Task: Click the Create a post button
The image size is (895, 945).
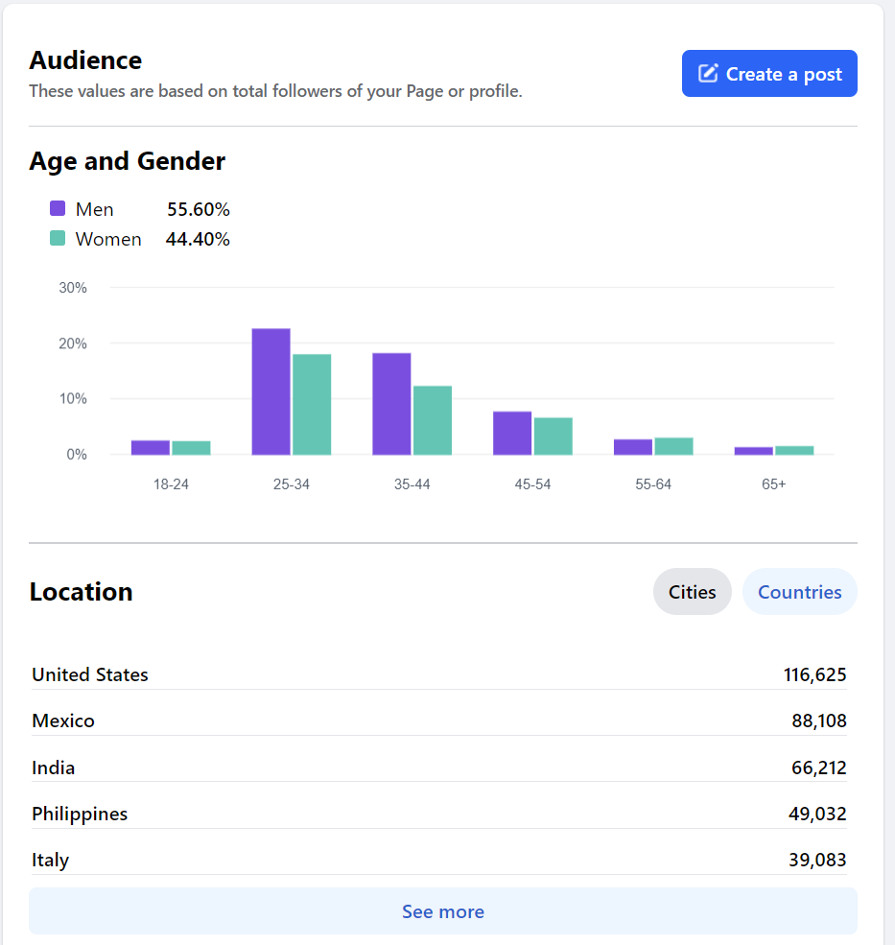Action: pos(769,74)
